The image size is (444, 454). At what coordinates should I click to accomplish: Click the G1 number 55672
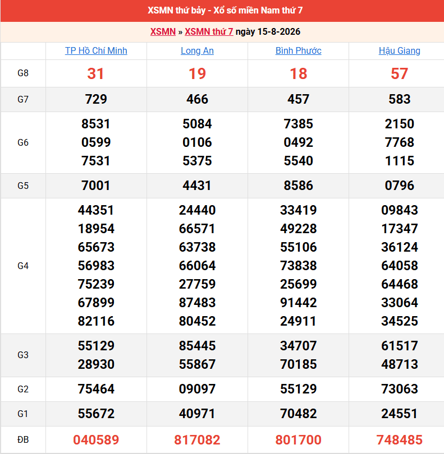tap(96, 414)
